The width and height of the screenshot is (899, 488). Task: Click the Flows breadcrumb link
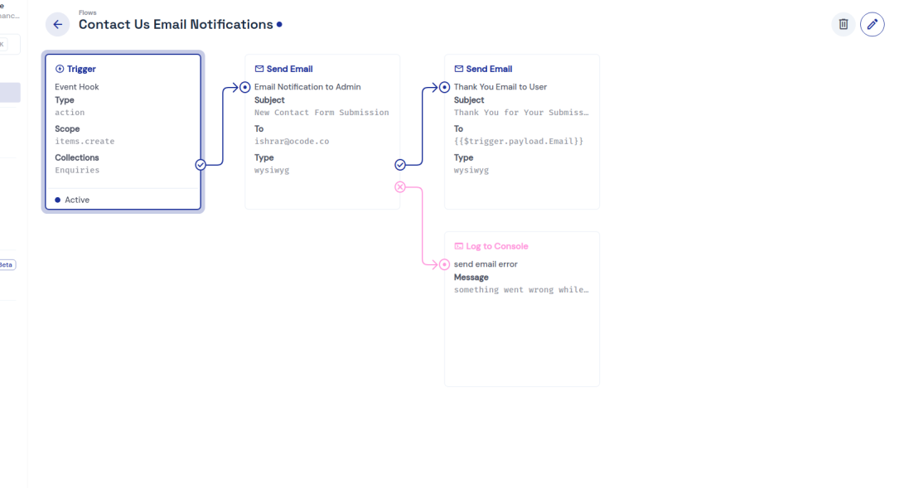(87, 12)
